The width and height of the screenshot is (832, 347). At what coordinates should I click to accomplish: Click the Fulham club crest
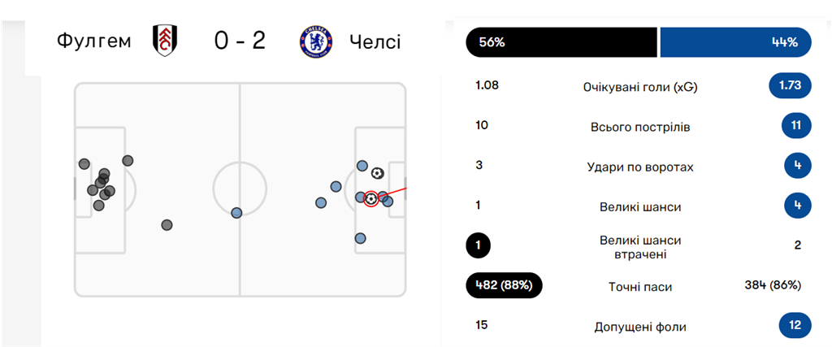click(x=165, y=41)
